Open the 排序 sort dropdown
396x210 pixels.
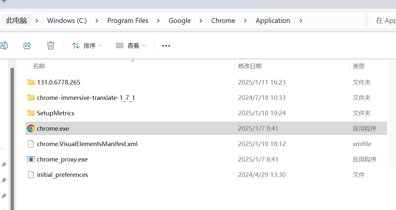tap(87, 46)
